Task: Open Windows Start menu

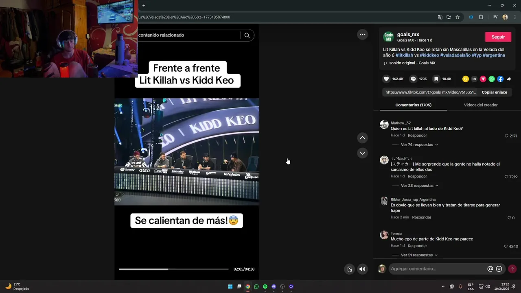Action: tap(230, 286)
